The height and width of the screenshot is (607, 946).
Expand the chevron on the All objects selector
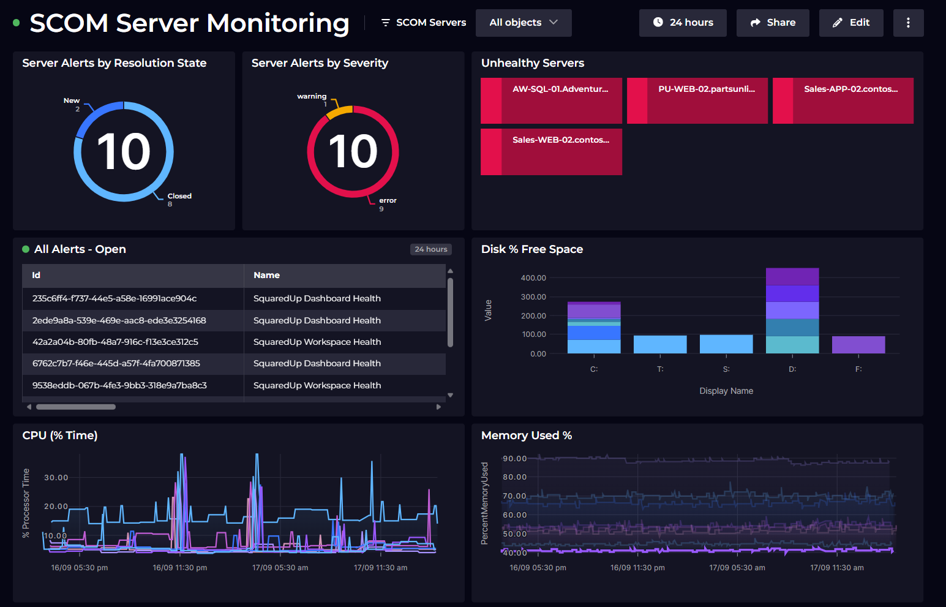tap(554, 23)
